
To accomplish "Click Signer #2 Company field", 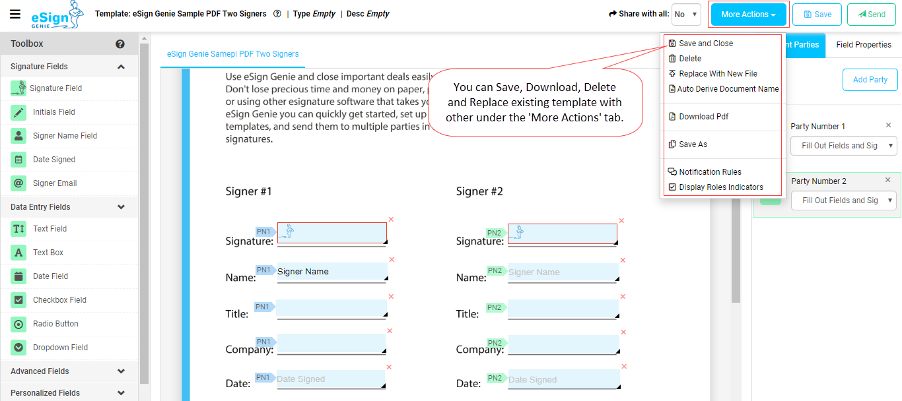I will tap(563, 345).
